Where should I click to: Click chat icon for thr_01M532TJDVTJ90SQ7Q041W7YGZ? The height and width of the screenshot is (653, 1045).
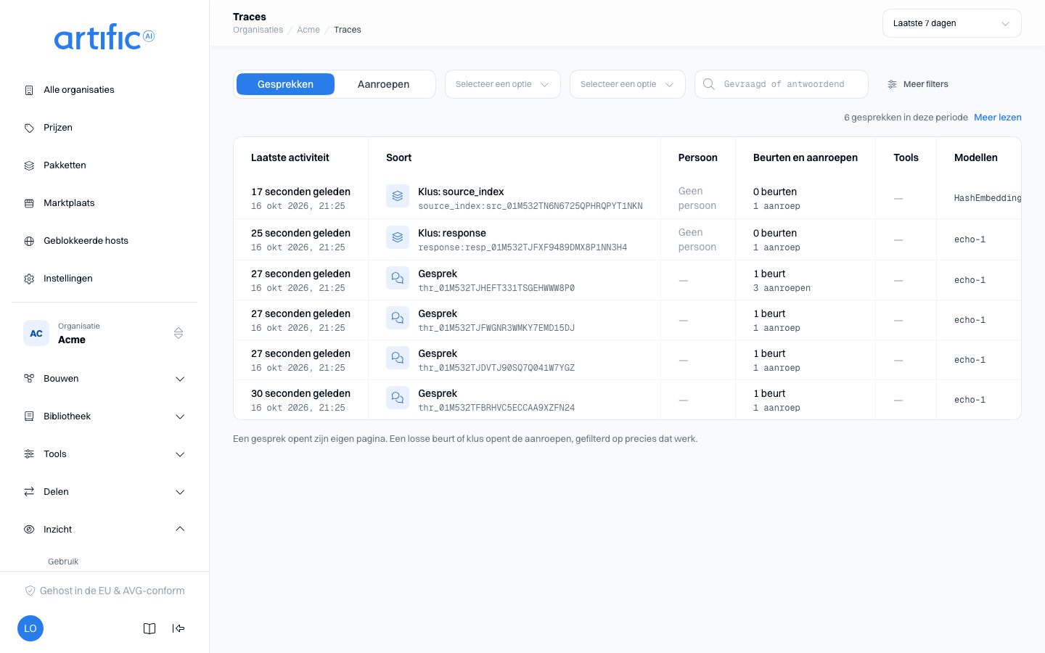pos(398,358)
